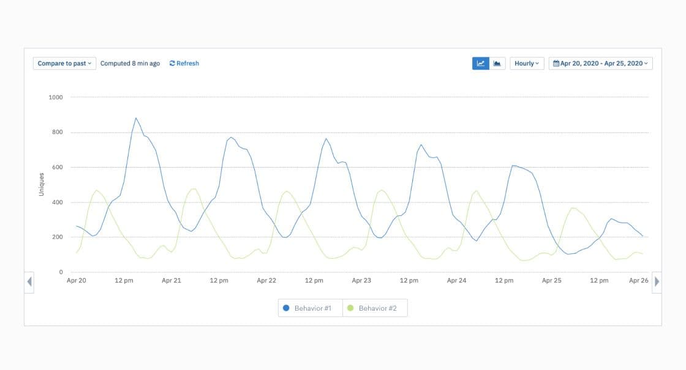Image resolution: width=686 pixels, height=370 pixels.
Task: Select the Apr 23 x-axis label
Action: (361, 281)
